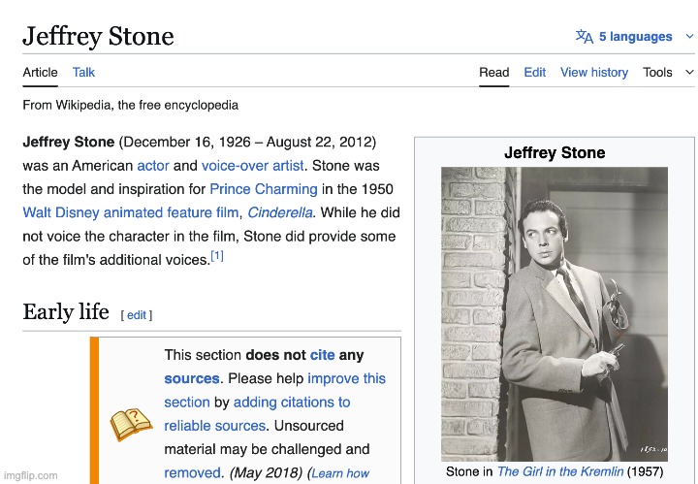Click the adding citations to link
The width and height of the screenshot is (698, 484).
292,402
